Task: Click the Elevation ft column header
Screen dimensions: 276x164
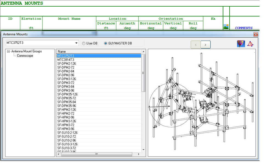Action: [31, 23]
